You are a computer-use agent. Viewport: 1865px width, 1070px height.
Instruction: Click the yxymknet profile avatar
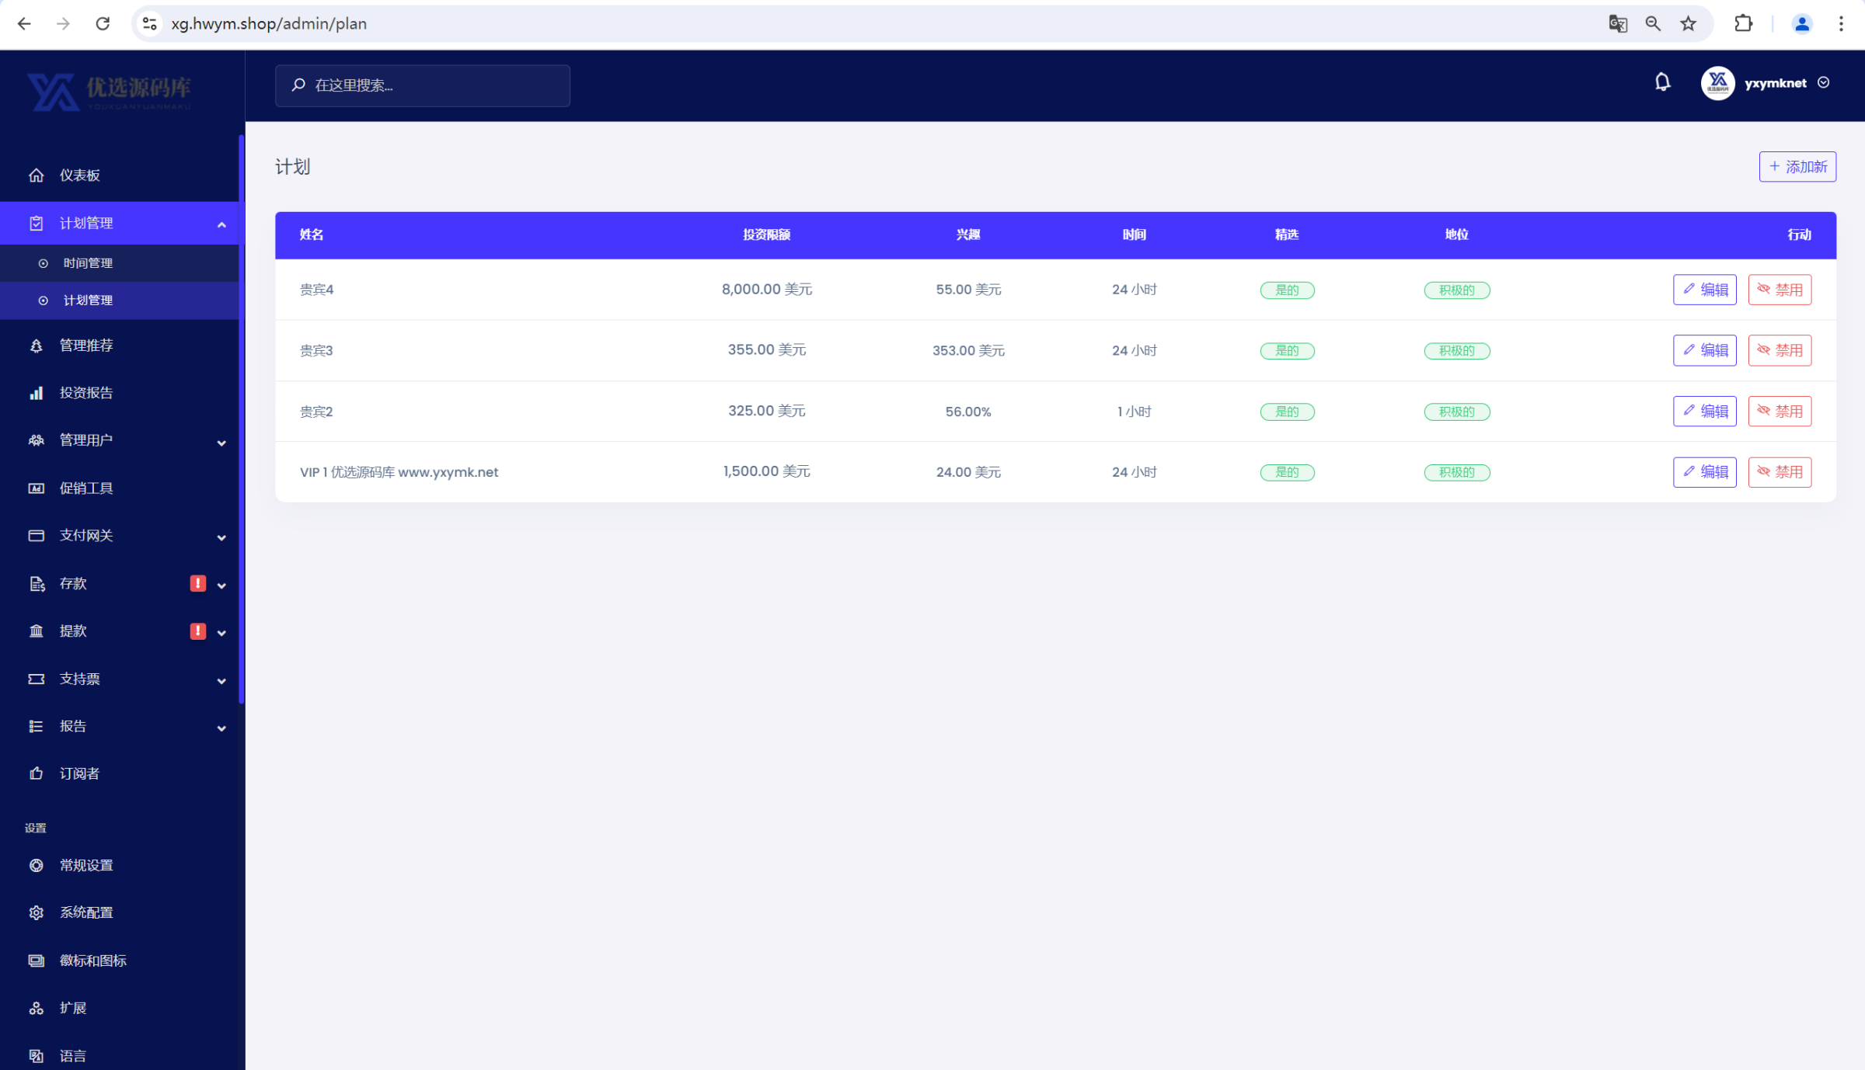[1717, 83]
